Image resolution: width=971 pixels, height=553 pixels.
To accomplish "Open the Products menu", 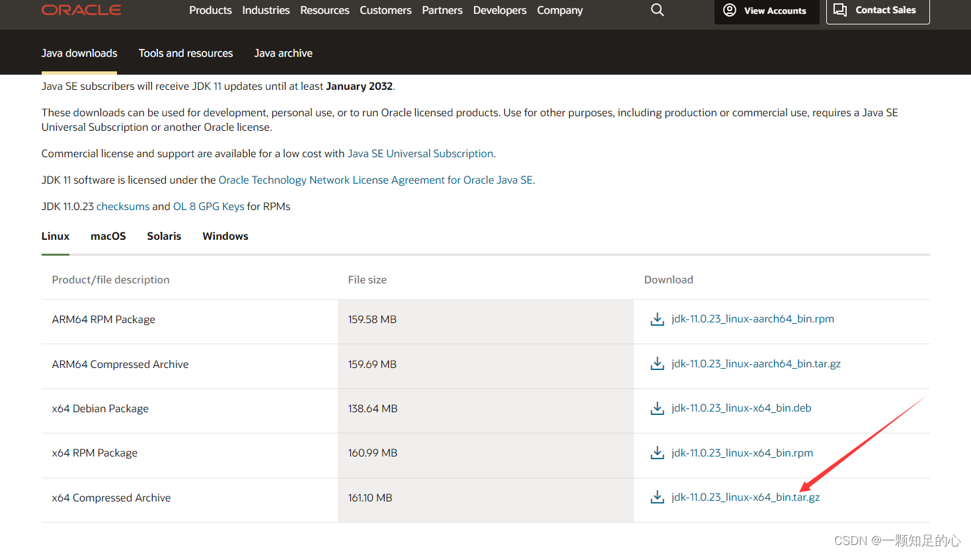I will coord(210,10).
